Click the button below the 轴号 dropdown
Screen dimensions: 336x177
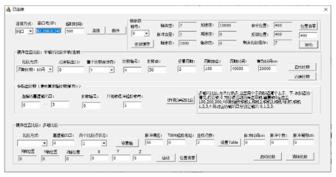pos(142,44)
